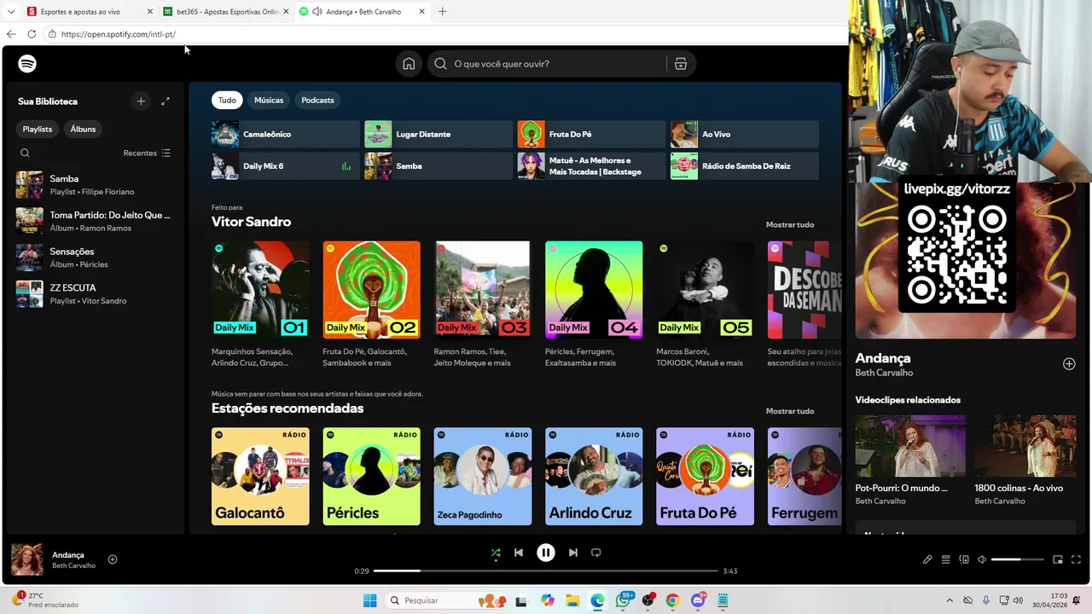1092x614 pixels.
Task: Filter library by Álbuns
Action: click(83, 129)
